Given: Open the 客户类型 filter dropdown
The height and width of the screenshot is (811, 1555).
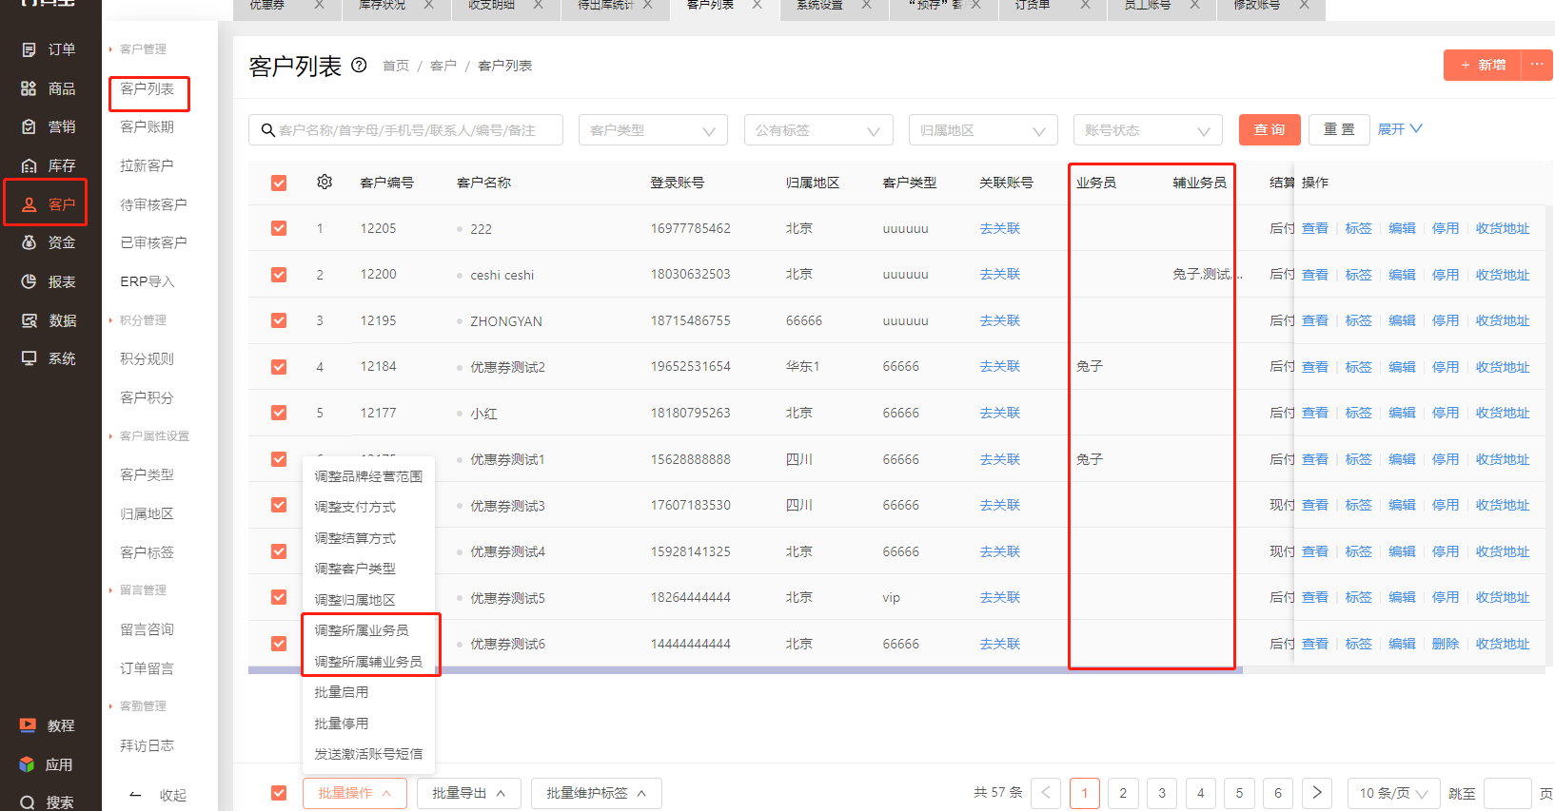Looking at the screenshot, I should tap(653, 130).
